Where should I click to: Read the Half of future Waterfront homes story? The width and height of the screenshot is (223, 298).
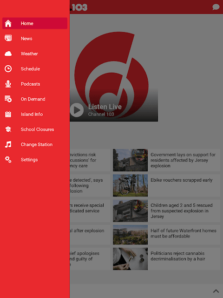coord(166,235)
